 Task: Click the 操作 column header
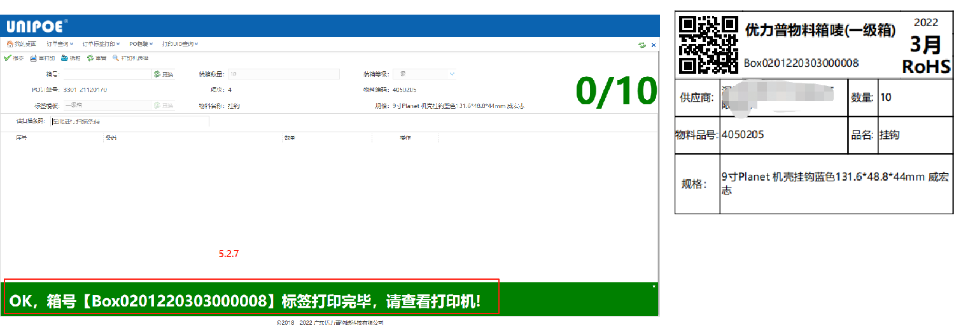pyautogui.click(x=405, y=137)
